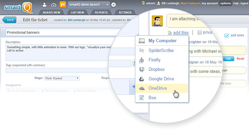Image resolution: width=249 pixels, height=137 pixels.
Task: Click the Tags input field
Action: click(57, 70)
